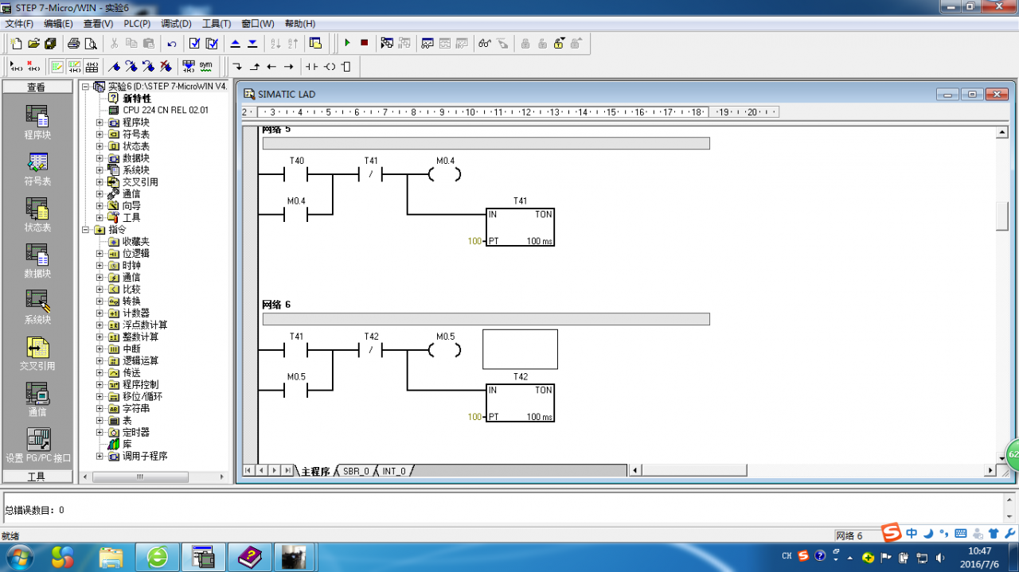Open 数据块 in the navigation bar
The image size is (1019, 572).
[x=37, y=262]
